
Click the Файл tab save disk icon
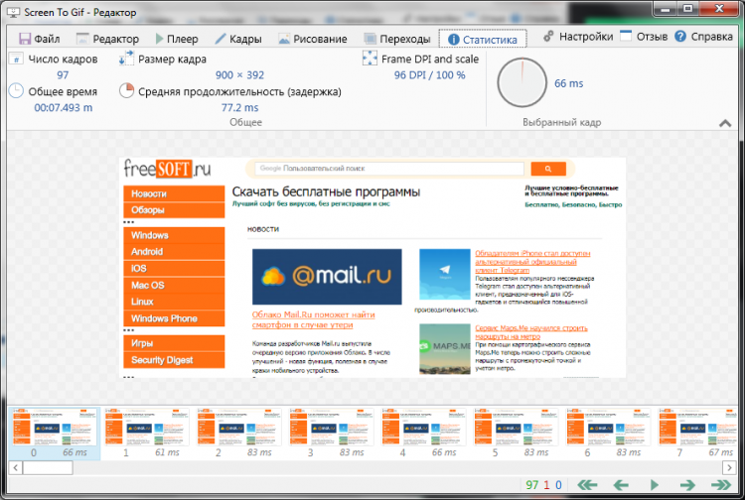coord(25,39)
